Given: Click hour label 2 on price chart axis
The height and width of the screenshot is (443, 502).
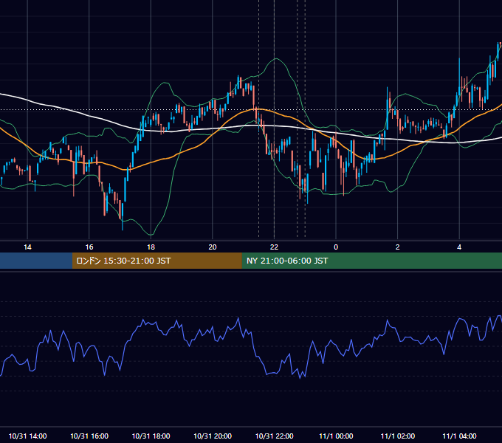Looking at the screenshot, I should [x=398, y=247].
